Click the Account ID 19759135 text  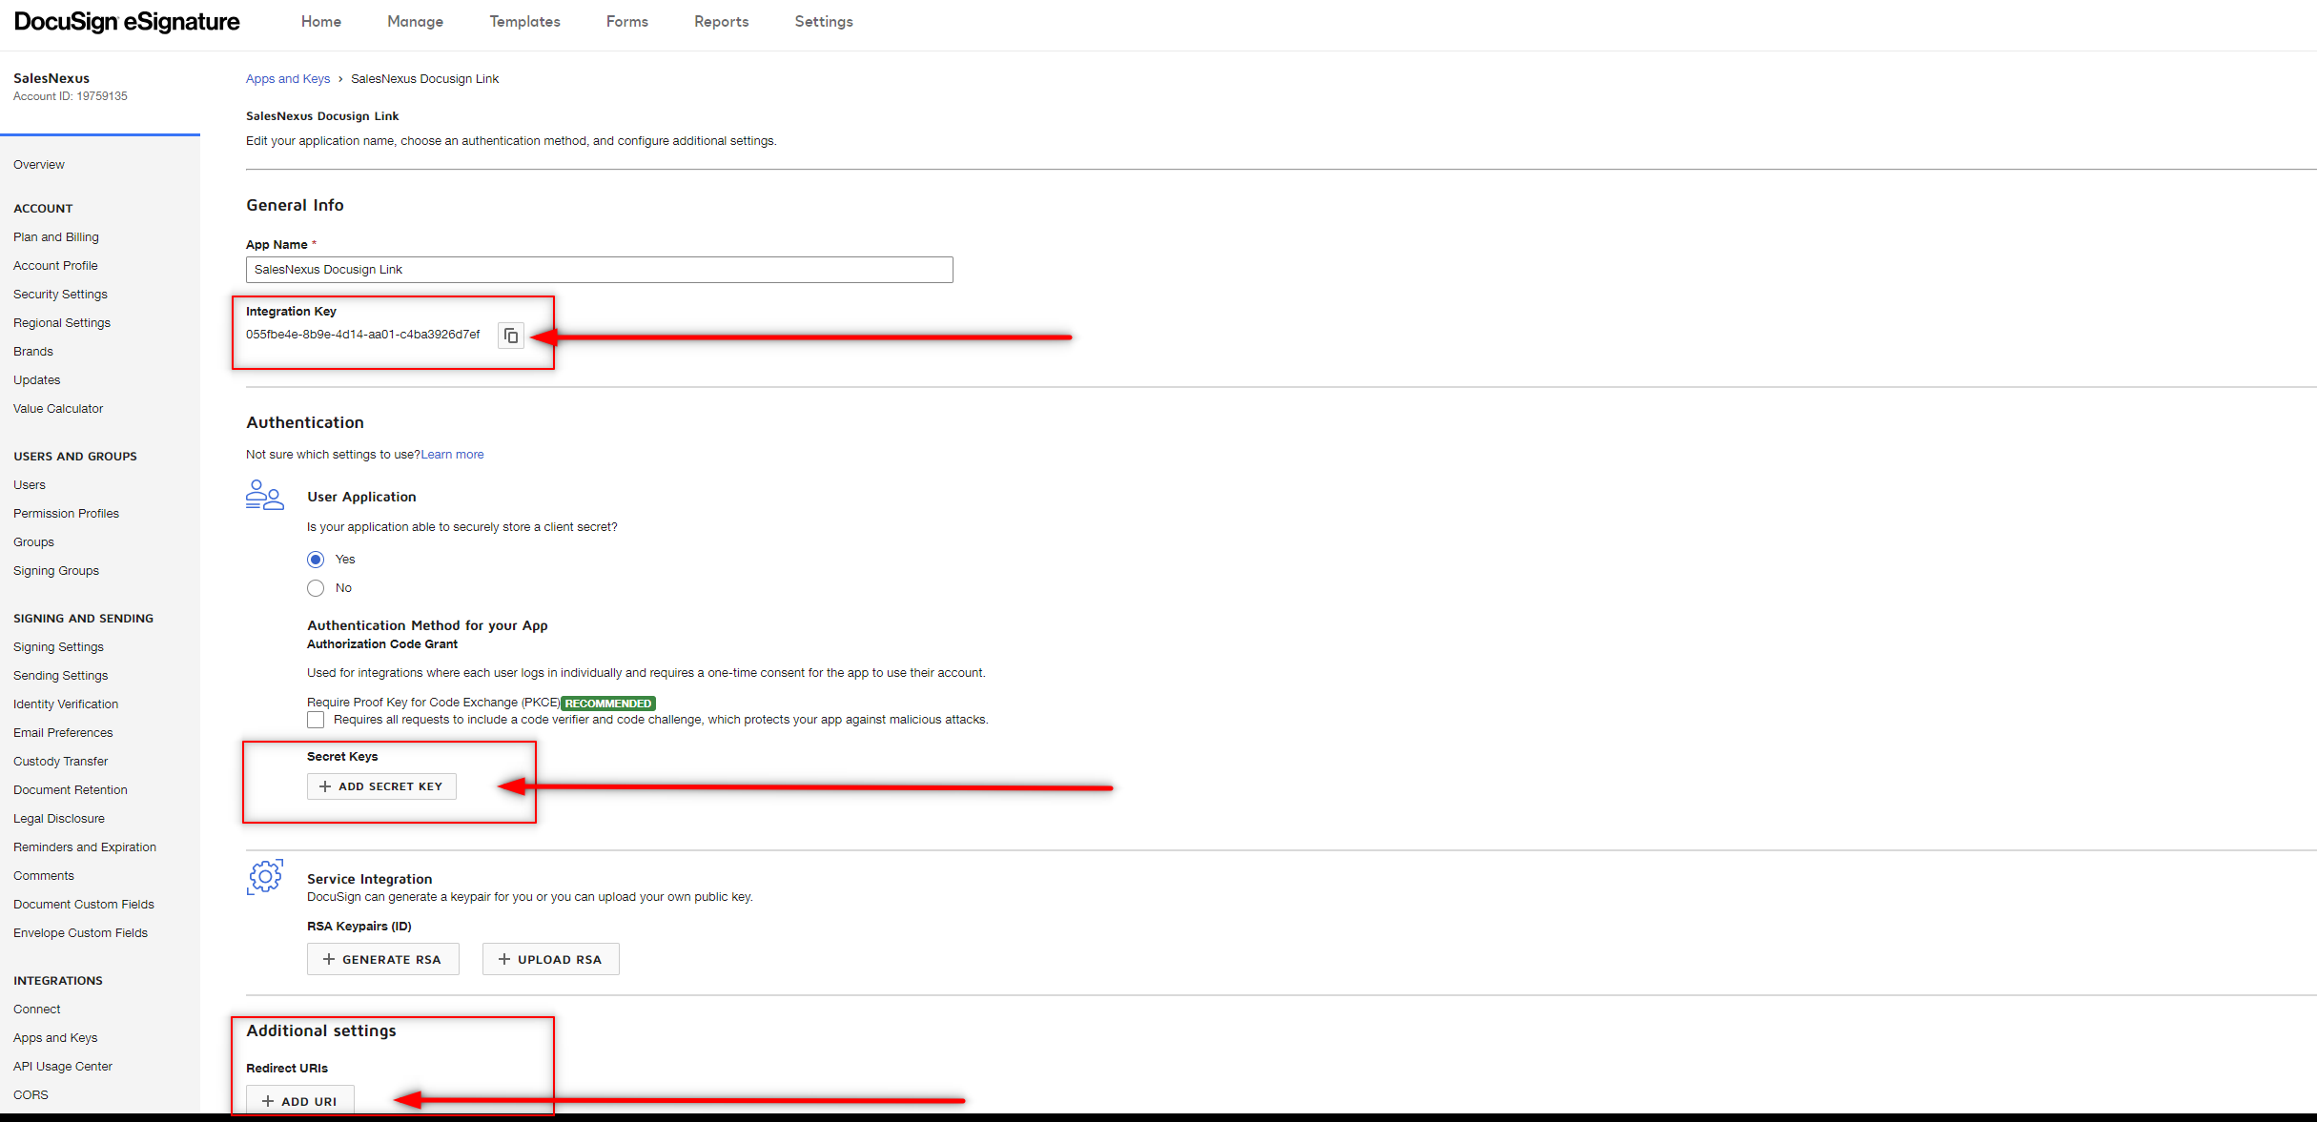tap(71, 96)
